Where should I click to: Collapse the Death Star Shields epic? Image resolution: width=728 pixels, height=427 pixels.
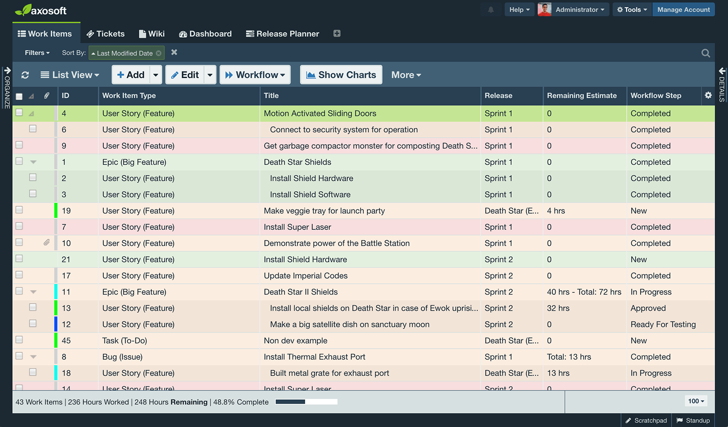tap(33, 162)
